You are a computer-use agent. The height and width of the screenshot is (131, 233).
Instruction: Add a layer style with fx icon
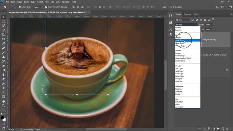point(205,128)
